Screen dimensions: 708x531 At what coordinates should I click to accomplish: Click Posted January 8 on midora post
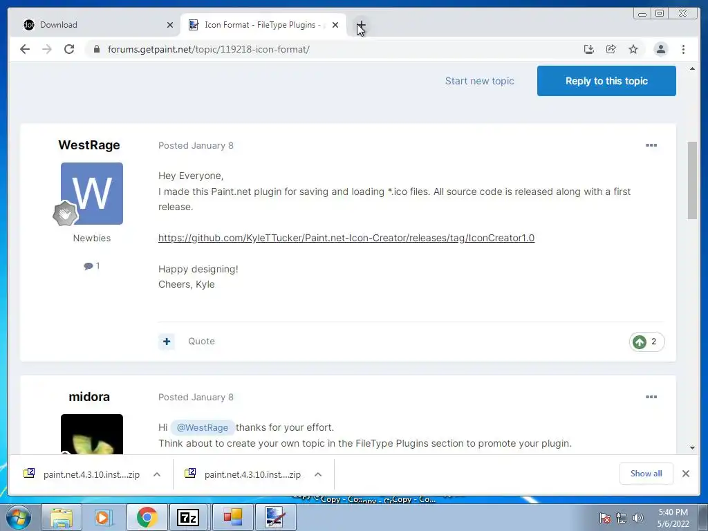pos(196,398)
